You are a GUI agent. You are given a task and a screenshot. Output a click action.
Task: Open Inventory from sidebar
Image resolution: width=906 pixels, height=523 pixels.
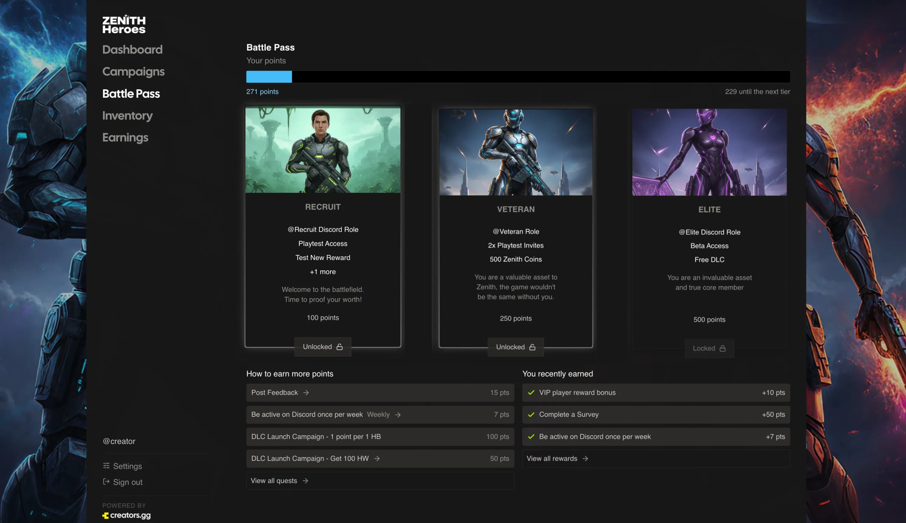coord(127,116)
